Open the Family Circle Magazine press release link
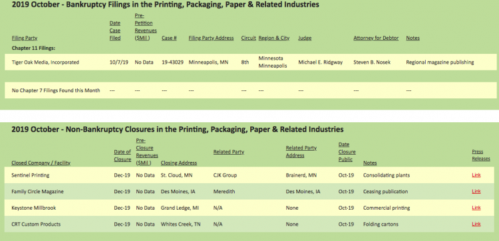499x241 pixels. [476, 191]
